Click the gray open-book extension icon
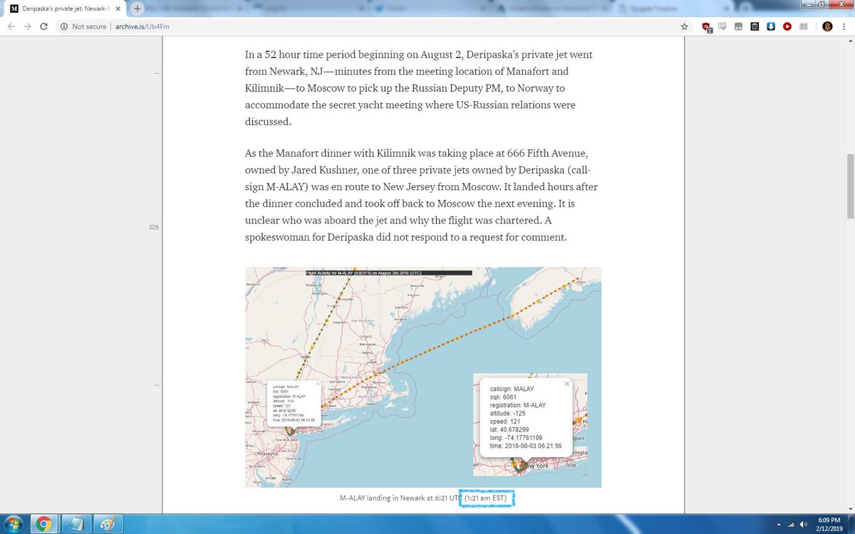The image size is (855, 534). (x=804, y=26)
